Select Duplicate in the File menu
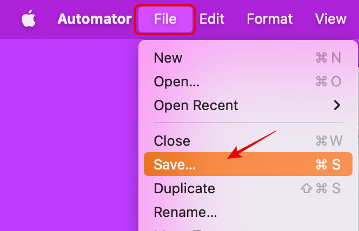This screenshot has height=231, width=359. pyautogui.click(x=184, y=188)
